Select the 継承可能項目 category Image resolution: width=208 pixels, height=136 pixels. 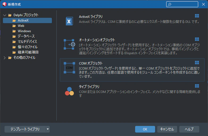(x=28, y=52)
